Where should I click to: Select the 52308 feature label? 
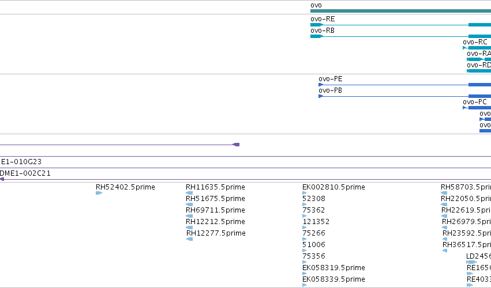click(314, 199)
